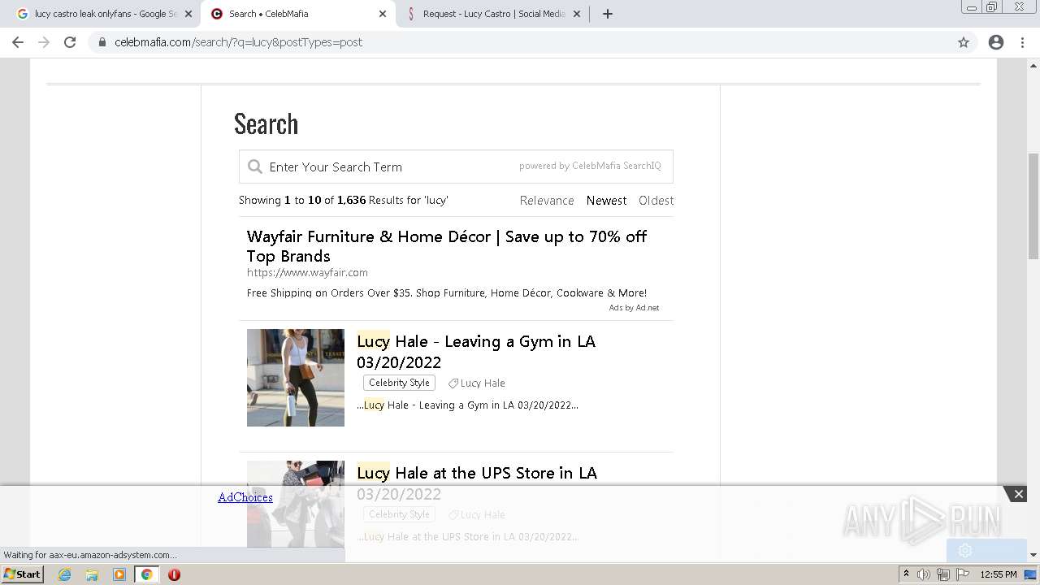Select the Chrome taskbar button
The height and width of the screenshot is (585, 1040).
146,574
